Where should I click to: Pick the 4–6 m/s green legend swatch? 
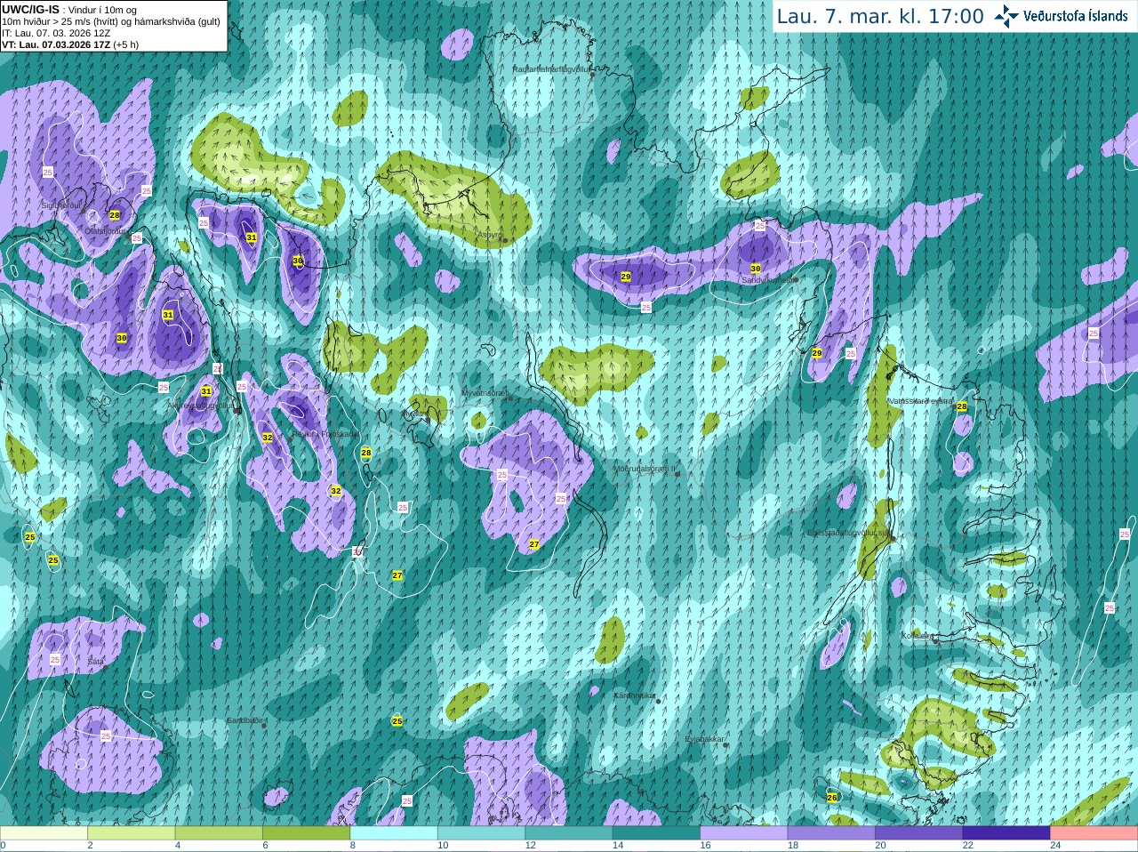[219, 833]
